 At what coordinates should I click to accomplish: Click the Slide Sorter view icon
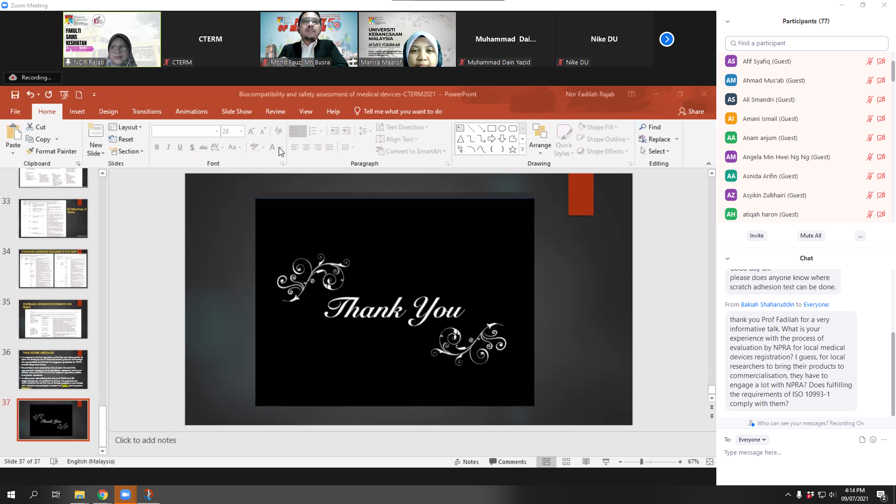[566, 462]
